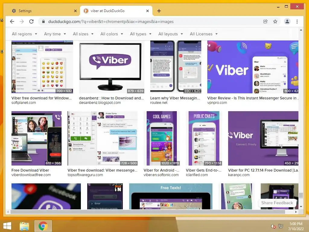Screen dimensions: 309x232
Task: Click the address bar URL field
Action: (111, 21)
